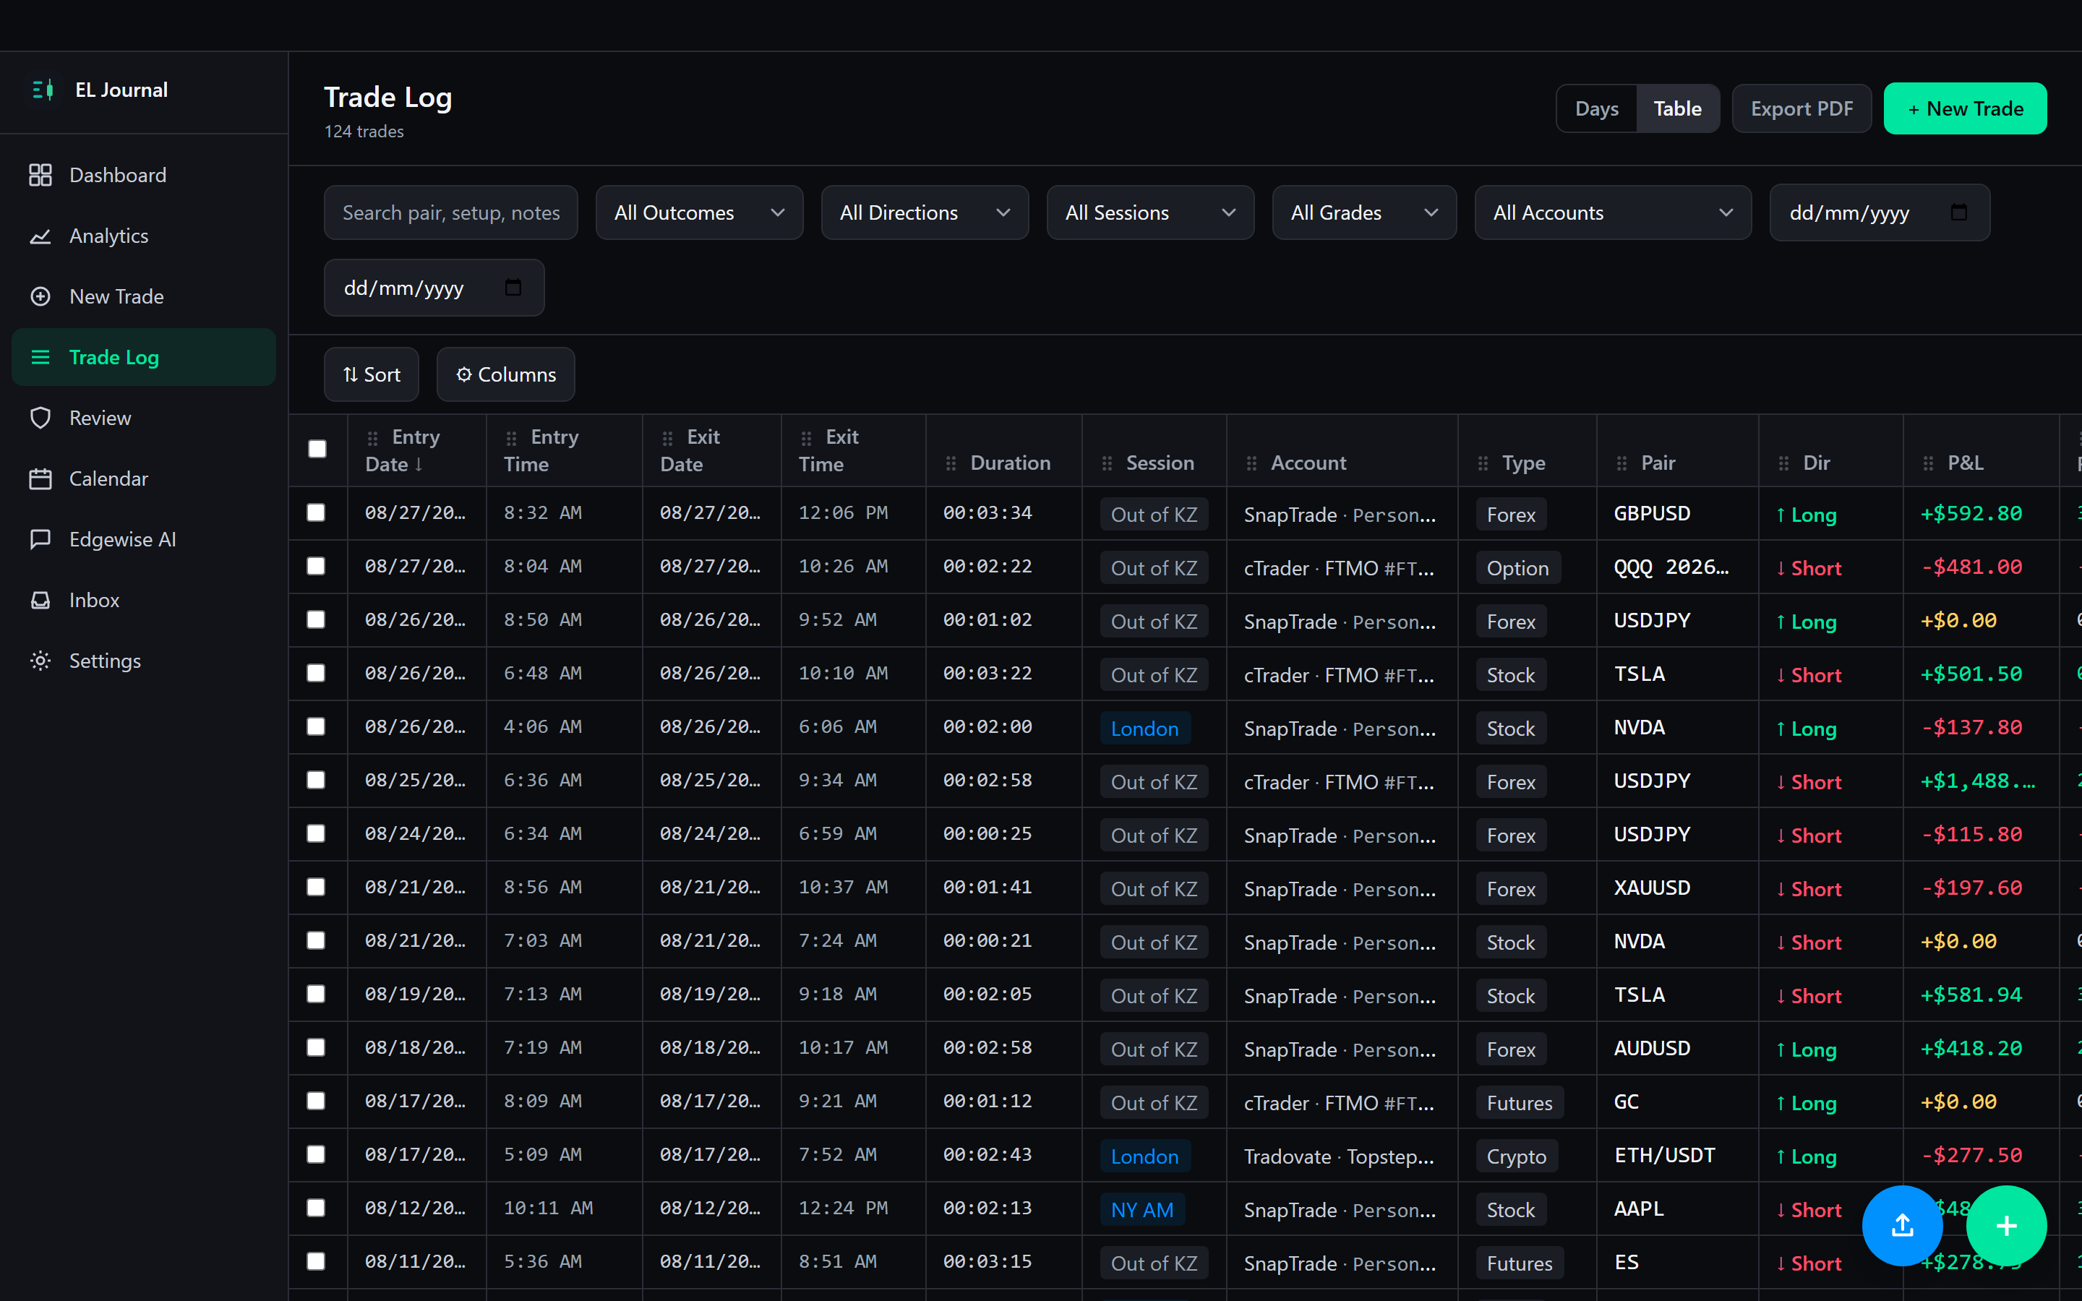The image size is (2082, 1301).
Task: Click the second dd/mm/yyyy date field
Action: coord(434,288)
